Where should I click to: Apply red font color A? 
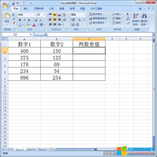34,25
